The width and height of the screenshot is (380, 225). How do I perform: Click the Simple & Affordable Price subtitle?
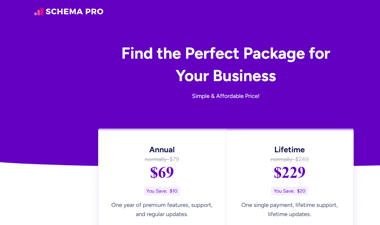[x=226, y=96]
